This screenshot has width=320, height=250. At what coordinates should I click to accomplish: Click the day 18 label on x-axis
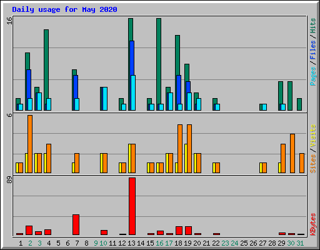coord(178,243)
